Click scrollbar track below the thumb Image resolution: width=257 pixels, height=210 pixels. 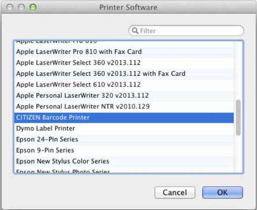(x=238, y=154)
